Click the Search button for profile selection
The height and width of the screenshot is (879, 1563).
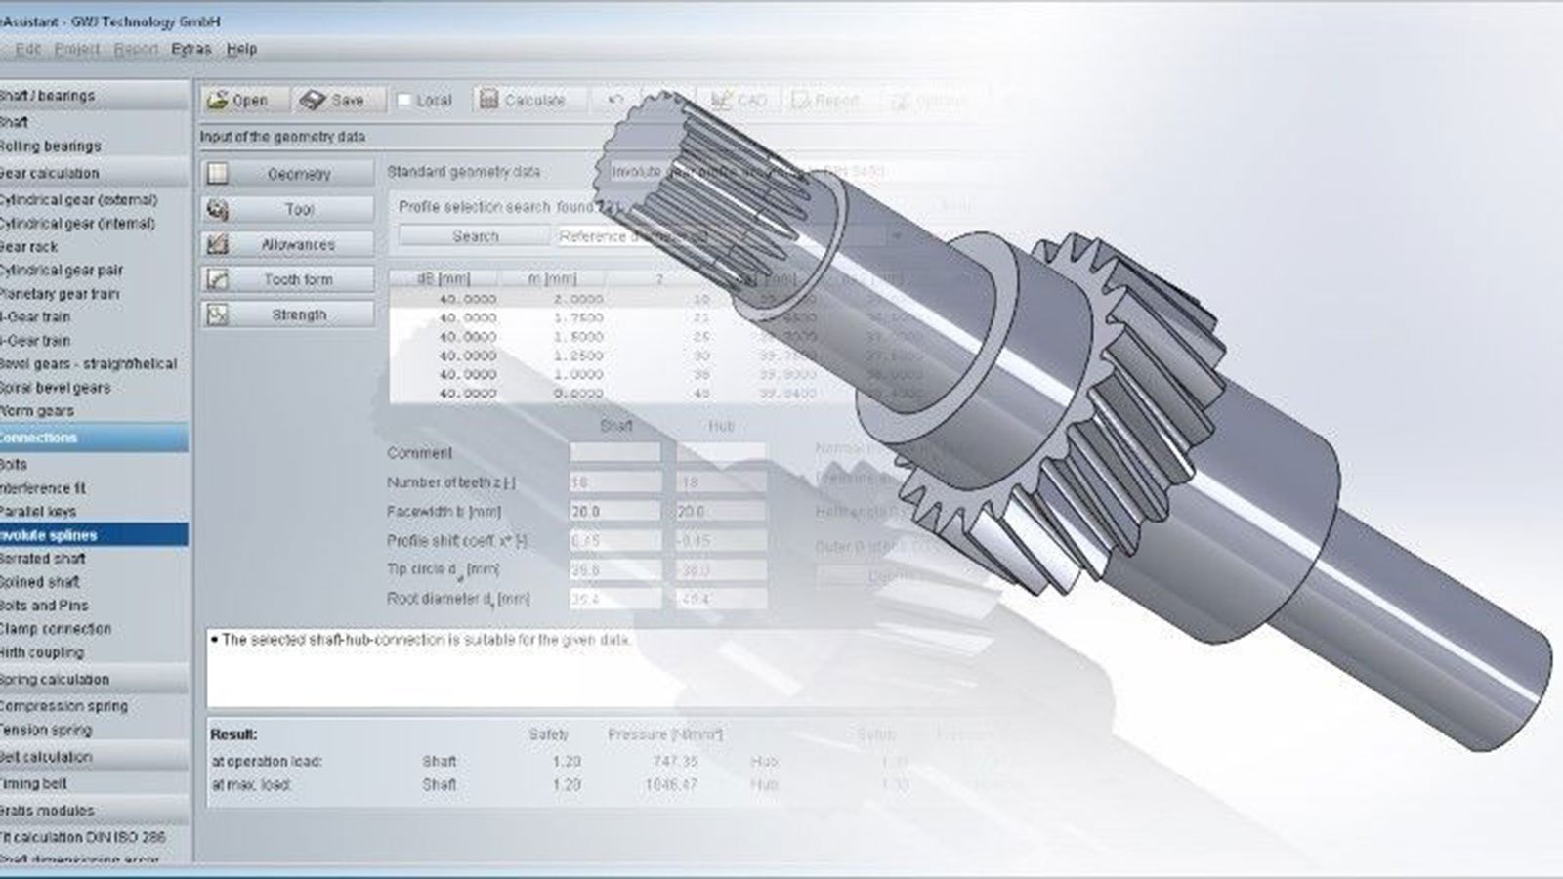pyautogui.click(x=475, y=236)
